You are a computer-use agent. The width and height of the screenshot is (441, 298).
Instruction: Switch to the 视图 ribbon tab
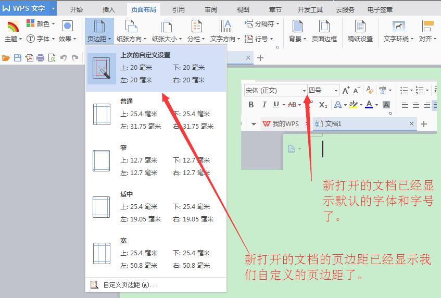[x=243, y=9]
